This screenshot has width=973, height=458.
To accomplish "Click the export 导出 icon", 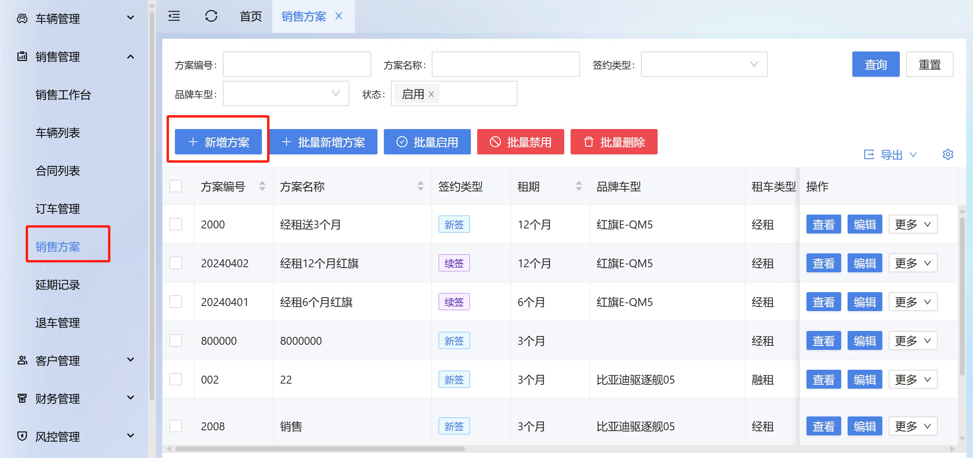I will point(869,154).
